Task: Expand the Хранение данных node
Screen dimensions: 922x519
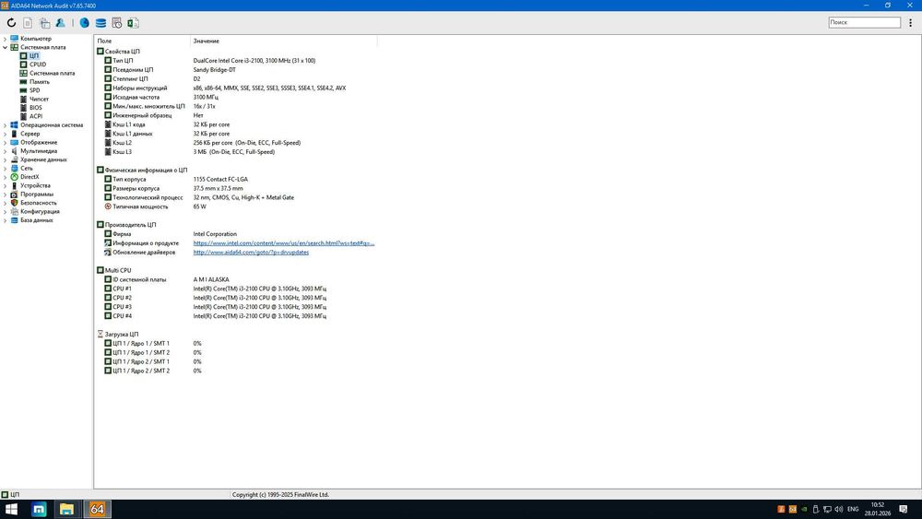Action: pos(6,159)
